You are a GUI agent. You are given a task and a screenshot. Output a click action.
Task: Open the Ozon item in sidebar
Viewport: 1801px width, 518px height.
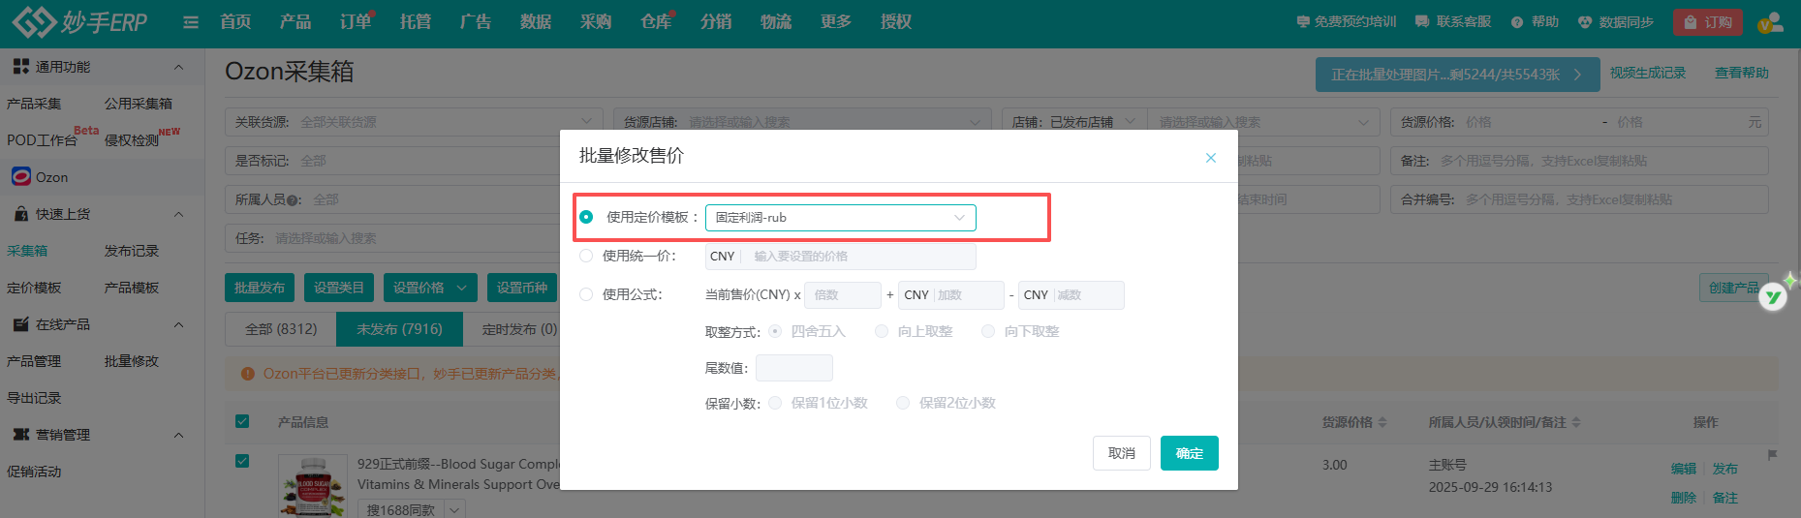click(51, 177)
